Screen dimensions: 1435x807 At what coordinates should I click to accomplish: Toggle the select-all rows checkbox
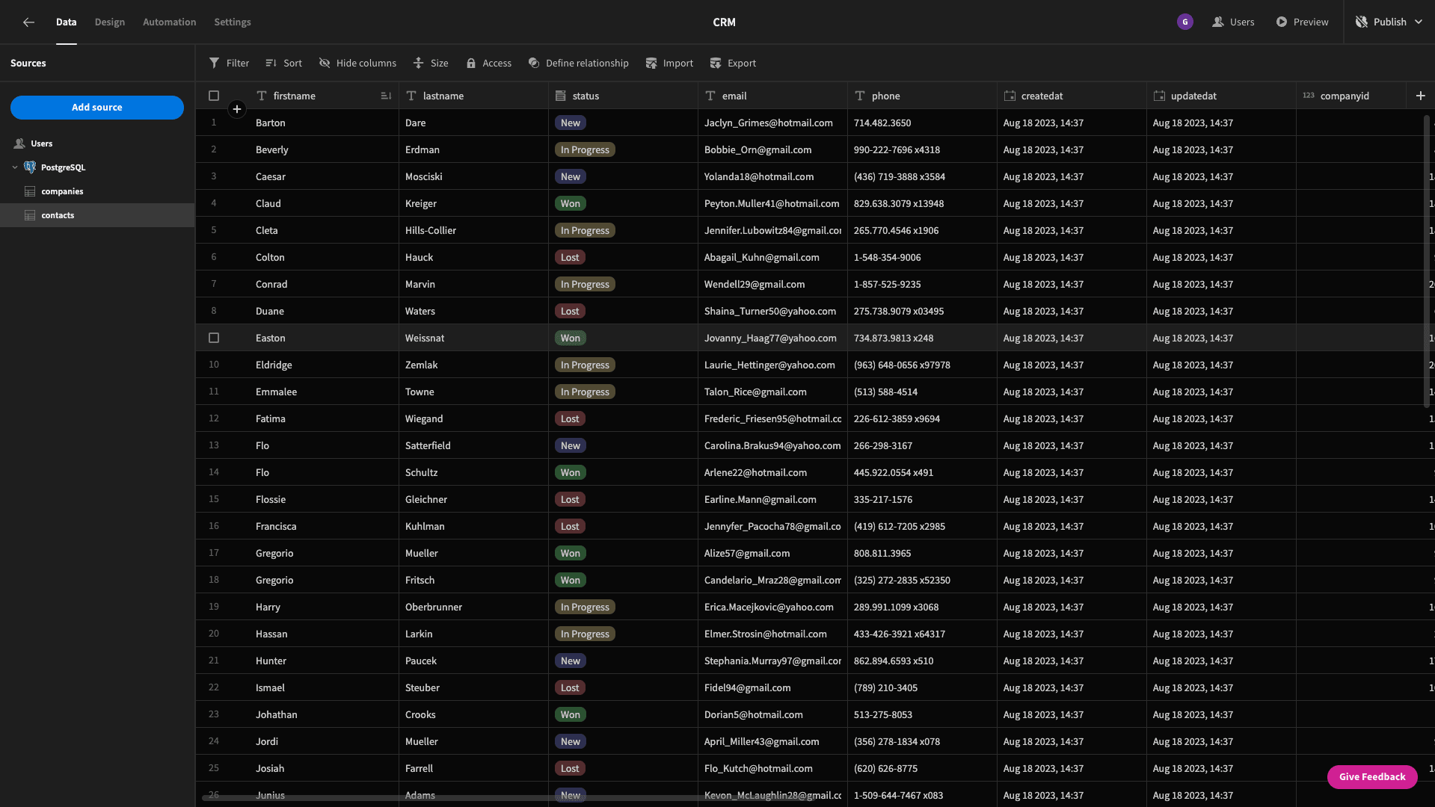pyautogui.click(x=214, y=96)
